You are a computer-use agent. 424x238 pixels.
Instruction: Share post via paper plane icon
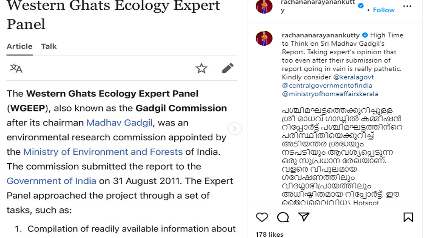coord(304,217)
